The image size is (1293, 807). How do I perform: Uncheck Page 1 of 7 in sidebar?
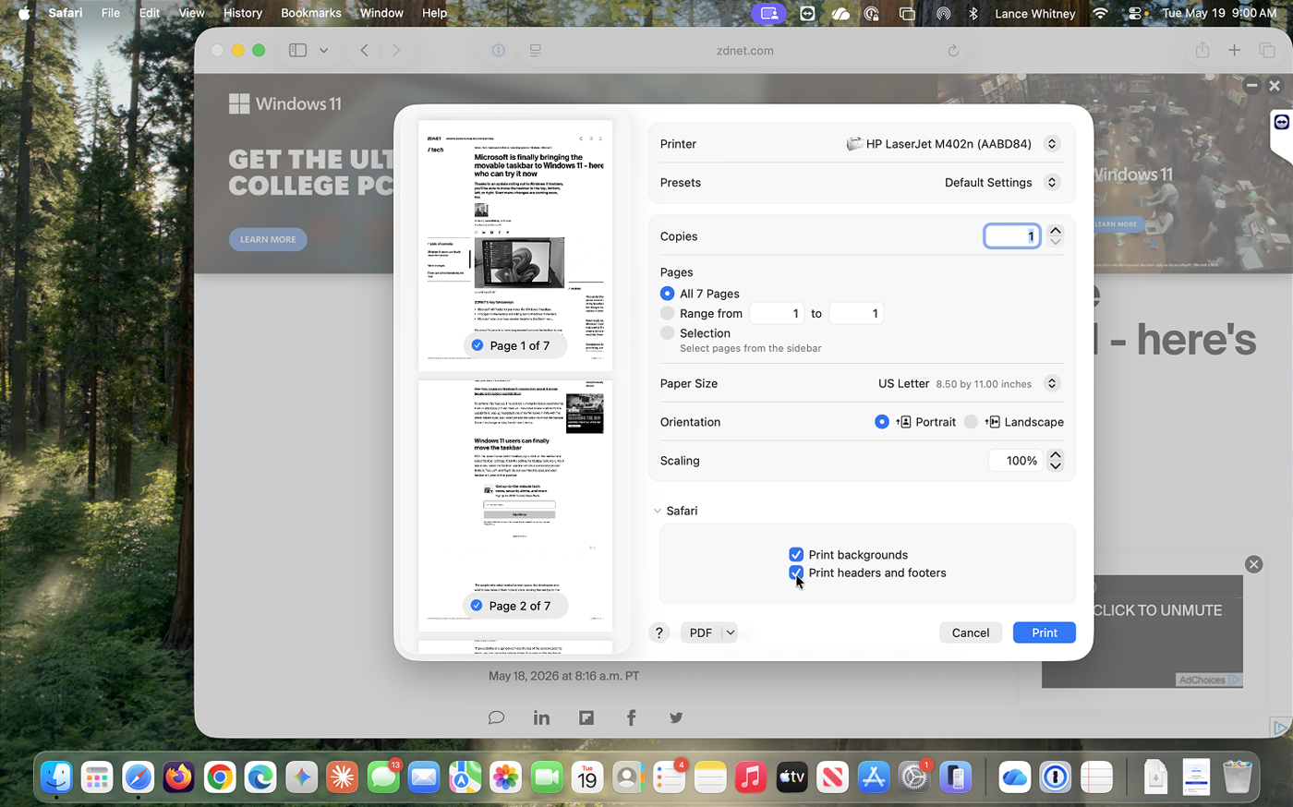coord(477,345)
